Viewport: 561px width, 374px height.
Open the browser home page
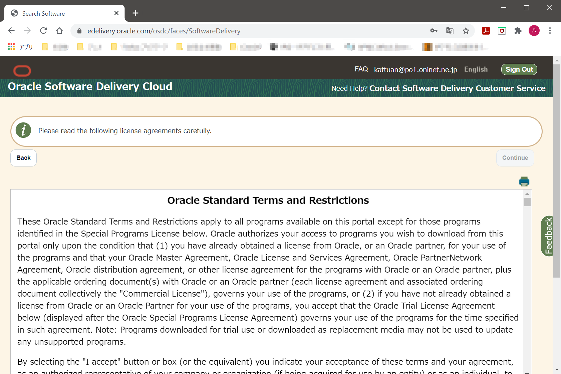(x=59, y=31)
